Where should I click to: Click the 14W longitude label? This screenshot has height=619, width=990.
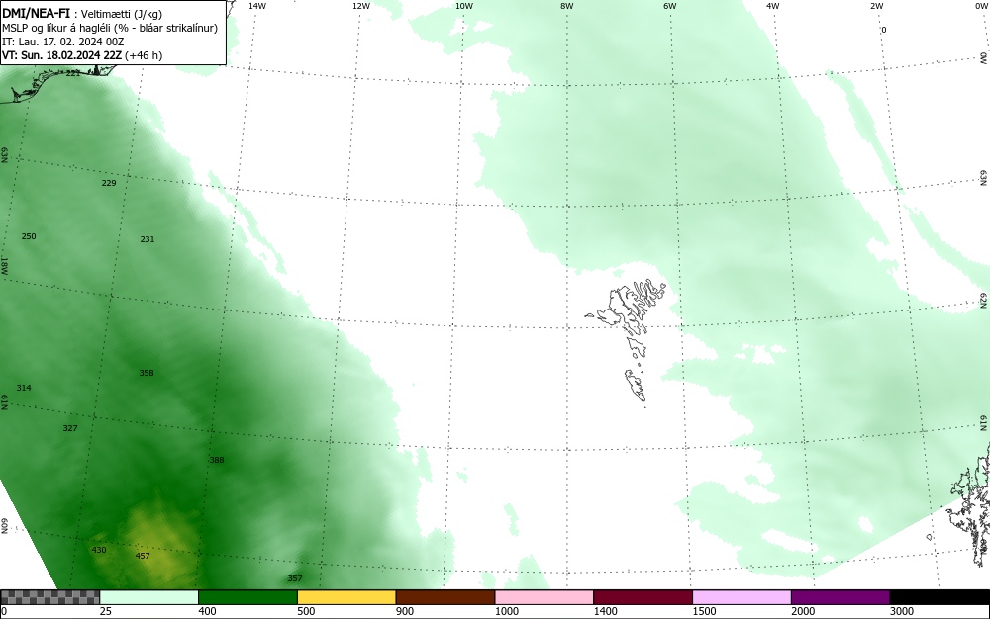pos(257,6)
